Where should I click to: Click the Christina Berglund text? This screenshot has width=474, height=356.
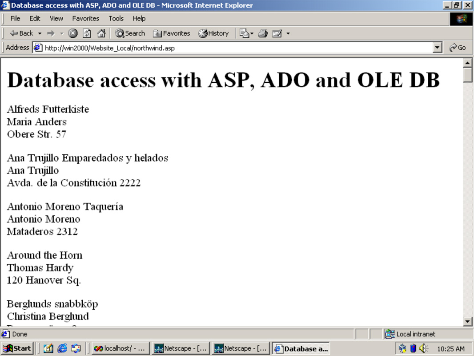click(x=48, y=316)
